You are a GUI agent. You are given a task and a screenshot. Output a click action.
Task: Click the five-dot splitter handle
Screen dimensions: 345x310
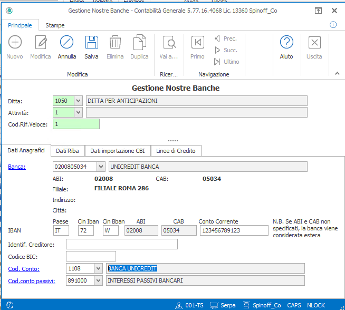(x=173, y=140)
